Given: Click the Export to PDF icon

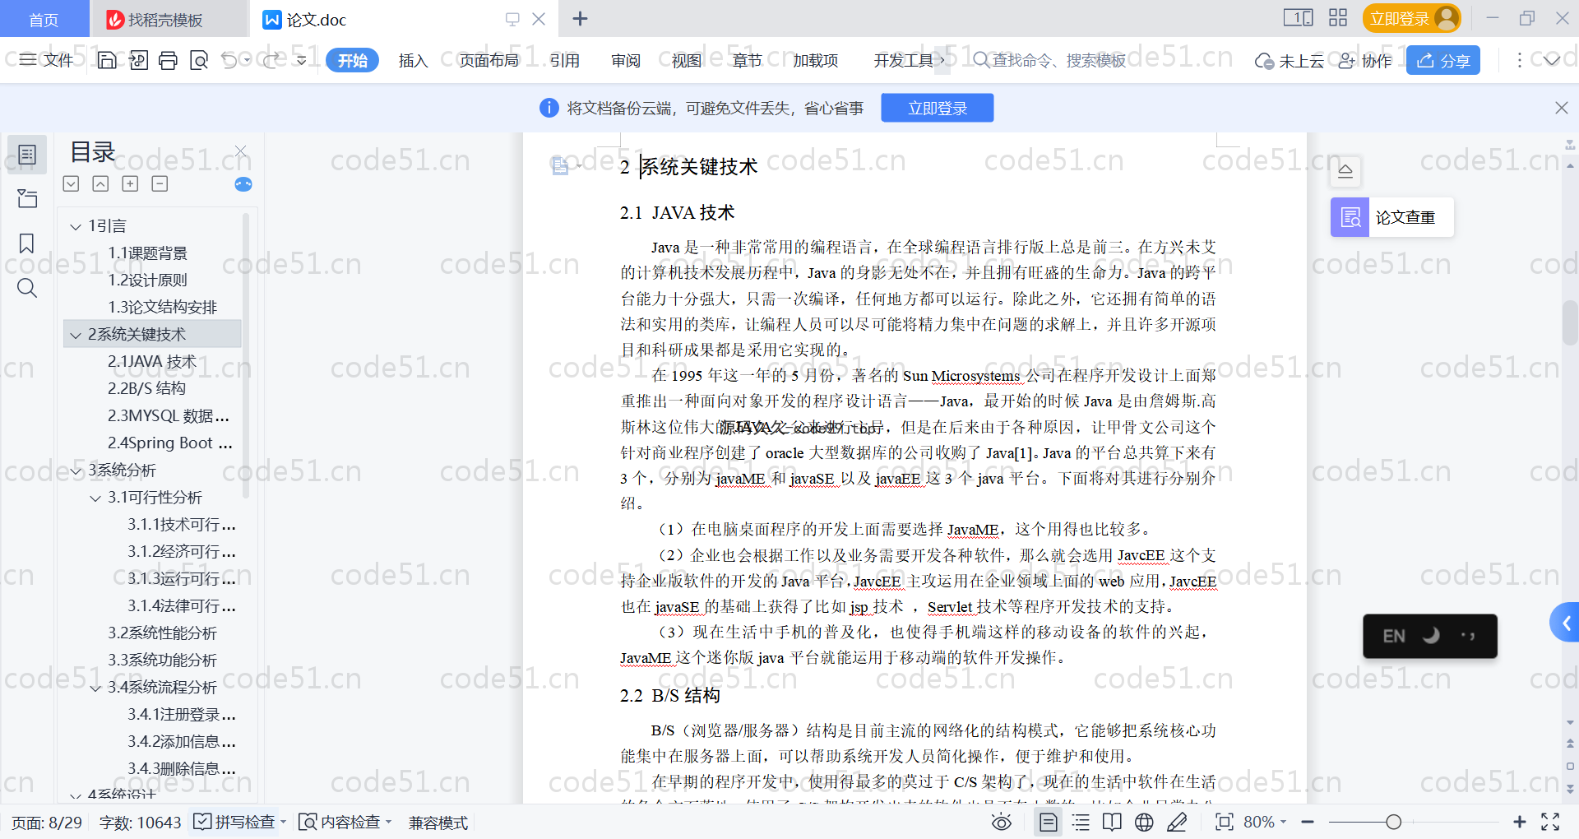Looking at the screenshot, I should (138, 60).
